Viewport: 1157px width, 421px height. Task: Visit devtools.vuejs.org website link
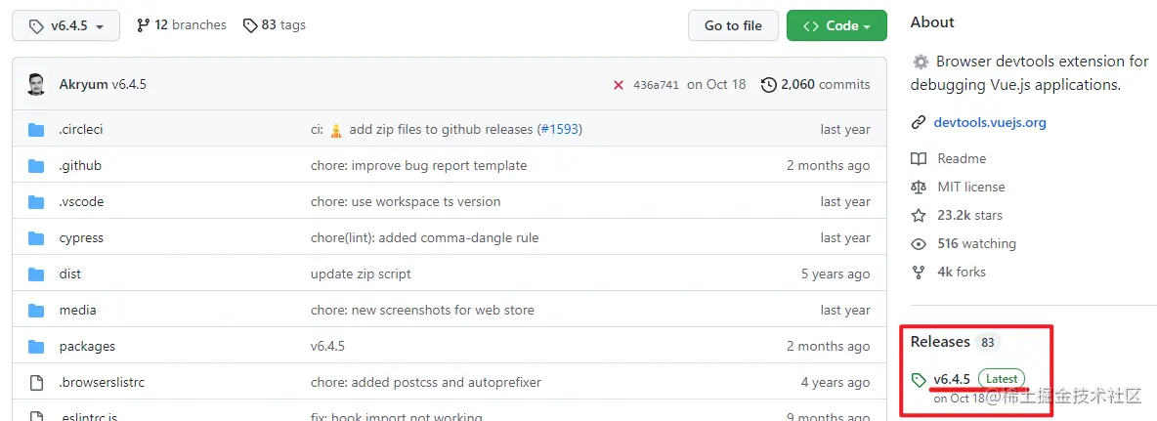990,123
